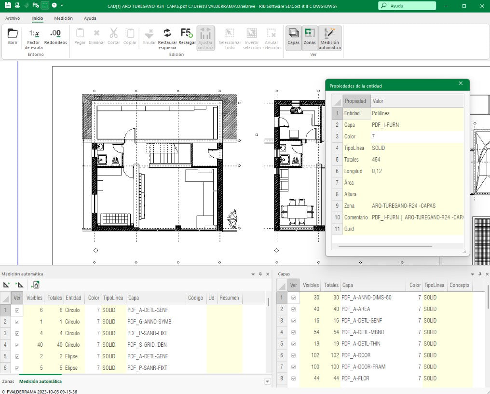Open Medición automática panel dropdown arrow
Image resolution: width=490 pixels, height=394 pixels.
[253, 274]
